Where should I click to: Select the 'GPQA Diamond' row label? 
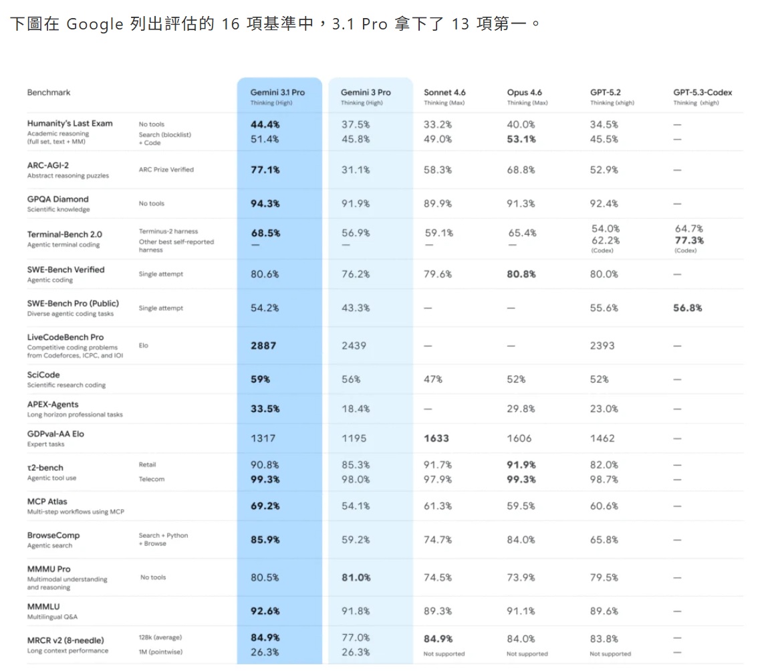pyautogui.click(x=58, y=199)
